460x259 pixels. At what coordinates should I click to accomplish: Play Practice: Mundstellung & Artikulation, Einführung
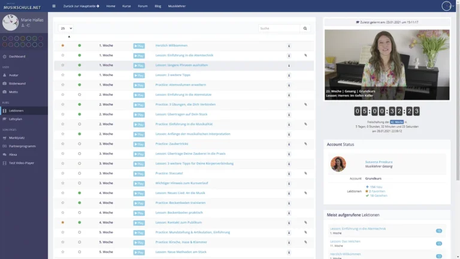[139, 233]
